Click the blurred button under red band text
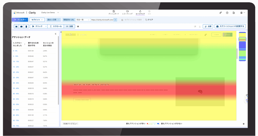This screenshot has height=136, width=258. click(x=82, y=100)
